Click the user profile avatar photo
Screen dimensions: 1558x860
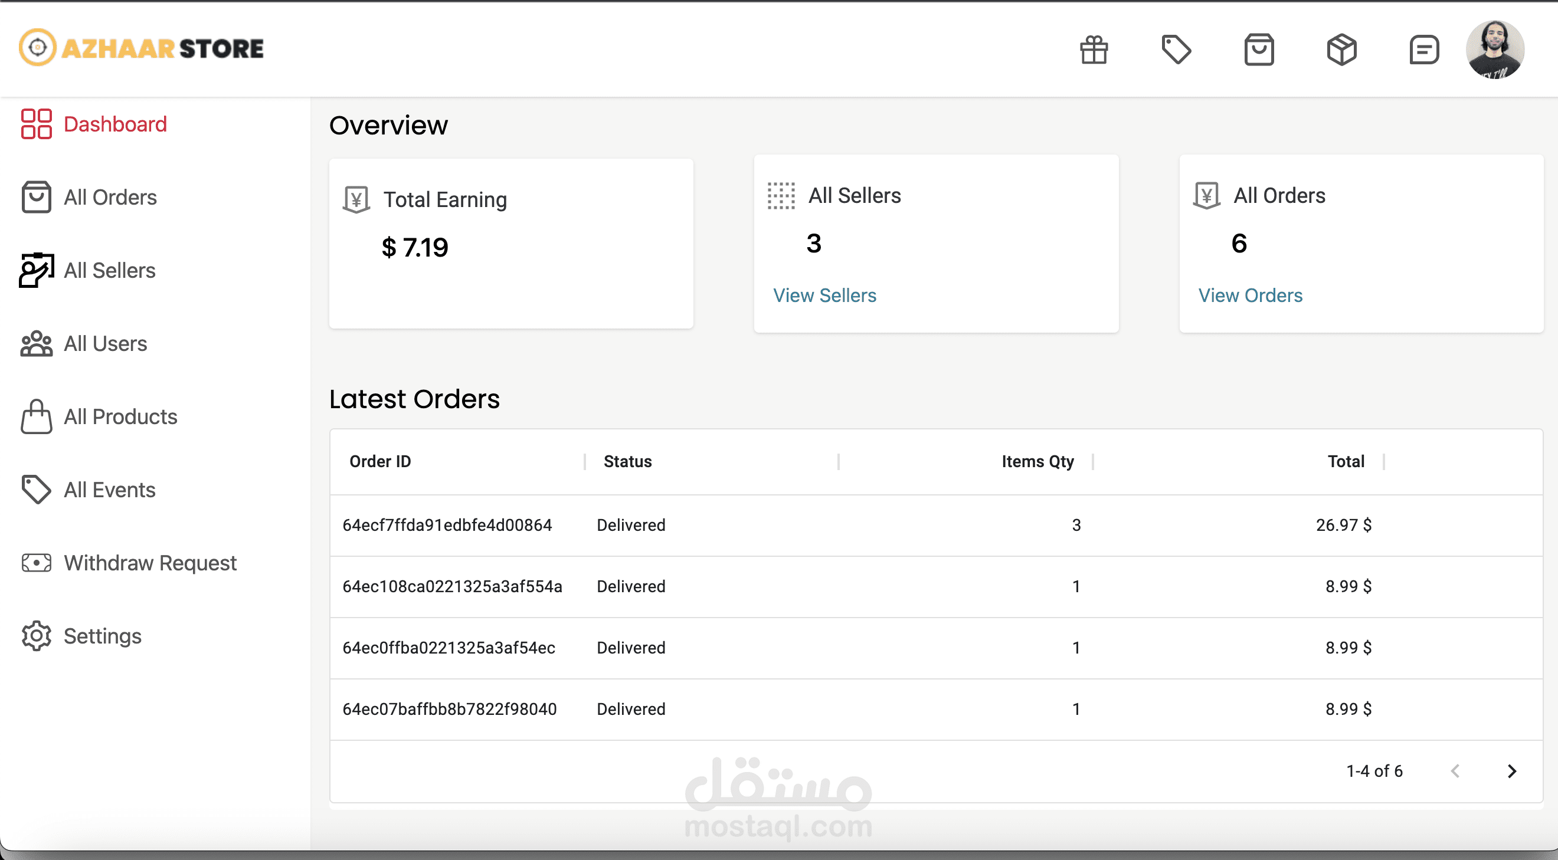tap(1494, 50)
